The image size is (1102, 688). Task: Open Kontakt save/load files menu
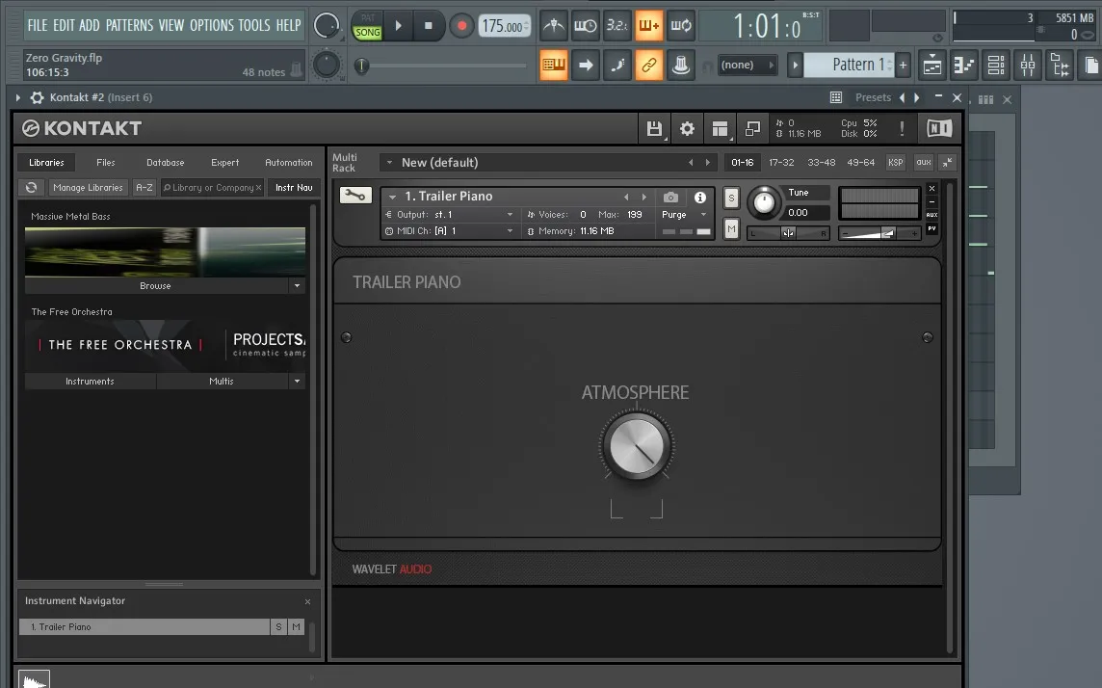point(654,128)
